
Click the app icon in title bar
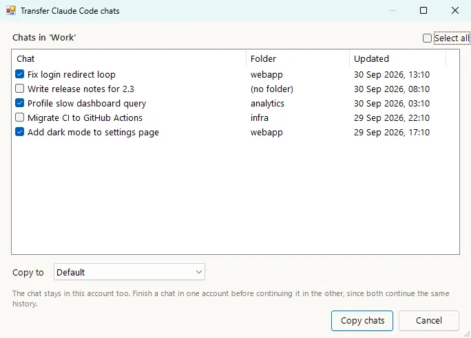11,11
